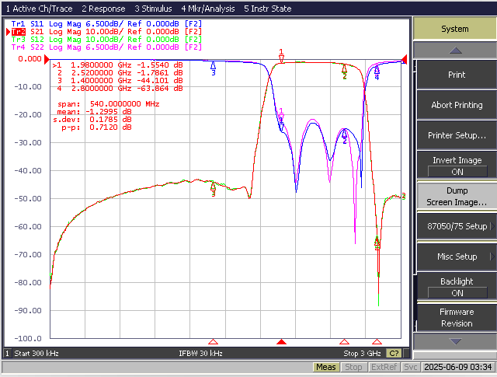Click the Stop 3 GHz label
Screen dimensions: 497x377
(362, 353)
